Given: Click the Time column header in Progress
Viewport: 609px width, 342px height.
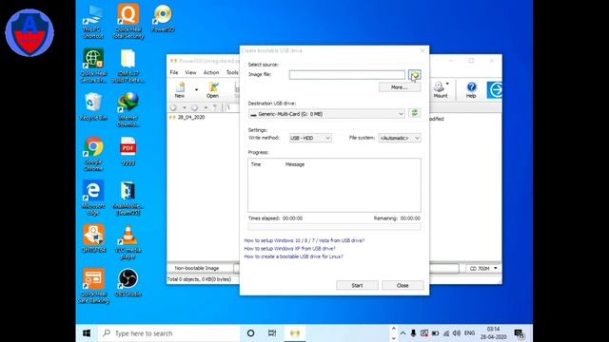Looking at the screenshot, I should pos(256,164).
